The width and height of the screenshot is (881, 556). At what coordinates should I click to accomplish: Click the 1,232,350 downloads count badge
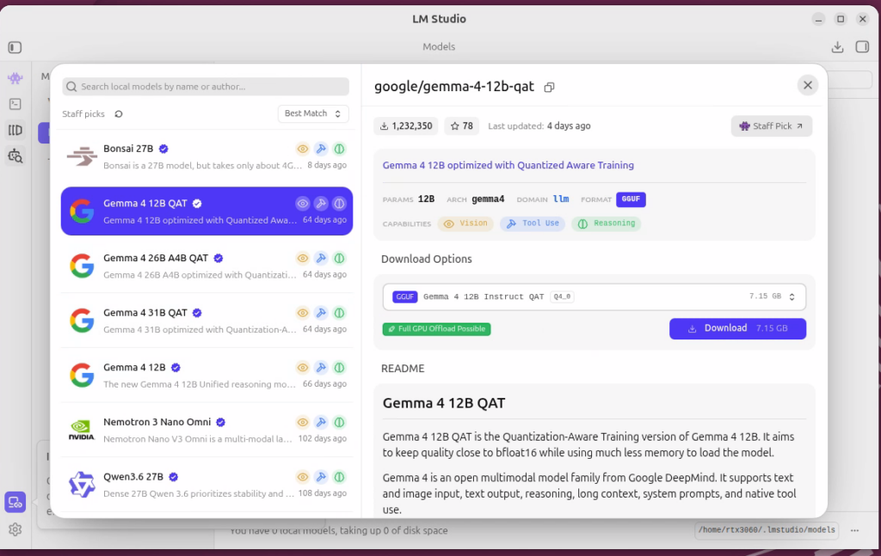406,126
